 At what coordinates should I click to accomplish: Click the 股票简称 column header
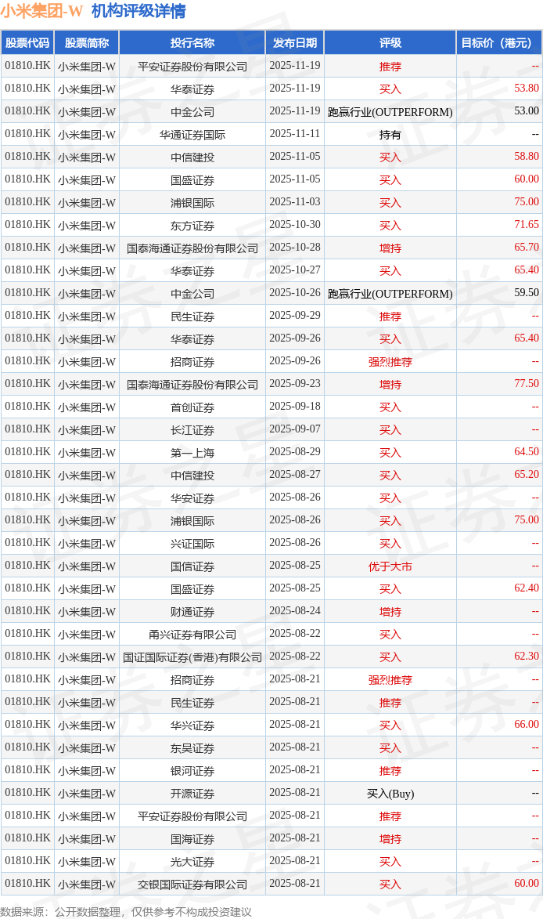tap(87, 43)
